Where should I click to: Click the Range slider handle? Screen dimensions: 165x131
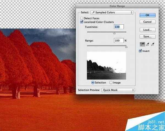[x=126, y=47]
